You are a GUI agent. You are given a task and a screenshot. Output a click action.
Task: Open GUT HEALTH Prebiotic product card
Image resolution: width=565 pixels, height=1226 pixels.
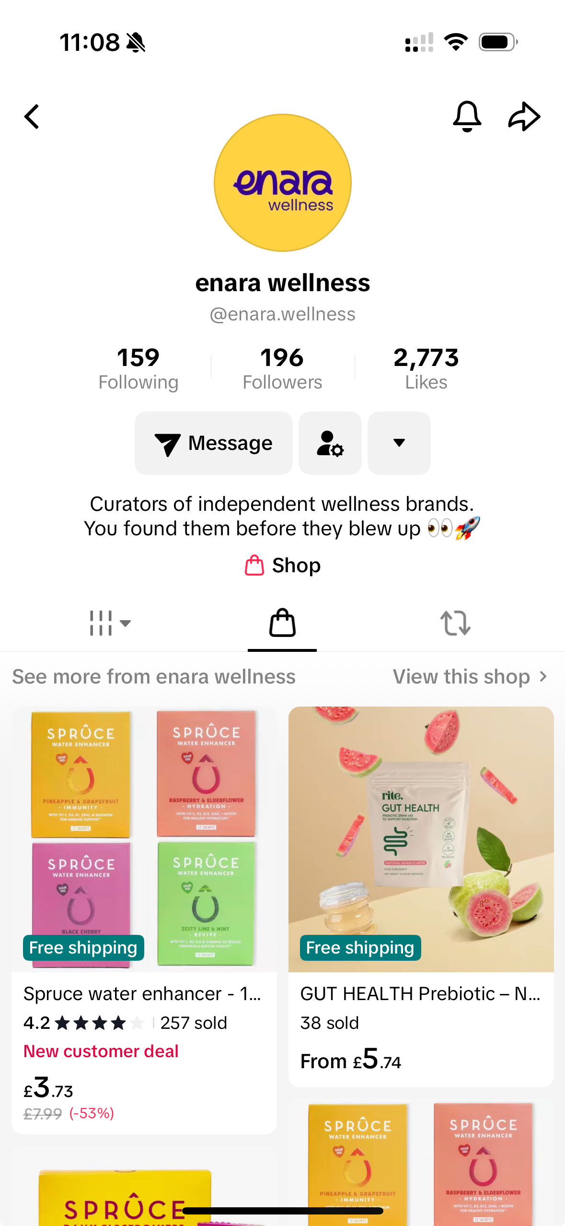pyautogui.click(x=421, y=896)
